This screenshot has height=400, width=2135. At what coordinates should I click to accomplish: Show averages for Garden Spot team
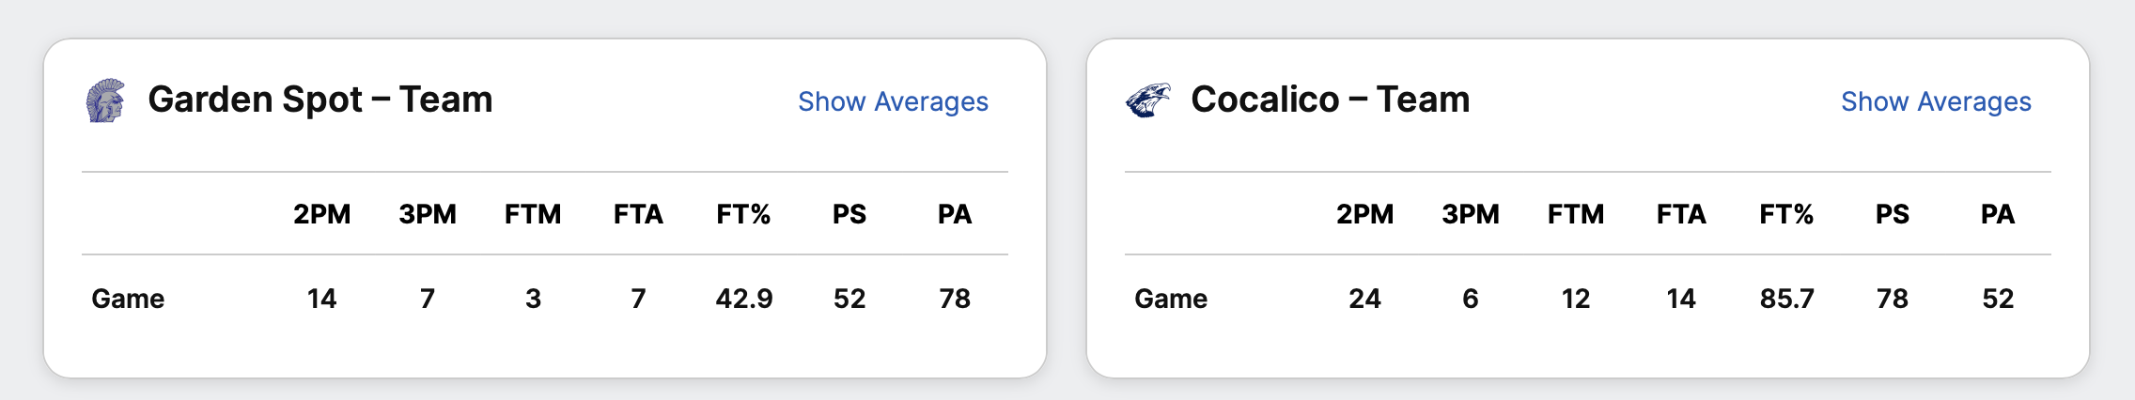893,101
